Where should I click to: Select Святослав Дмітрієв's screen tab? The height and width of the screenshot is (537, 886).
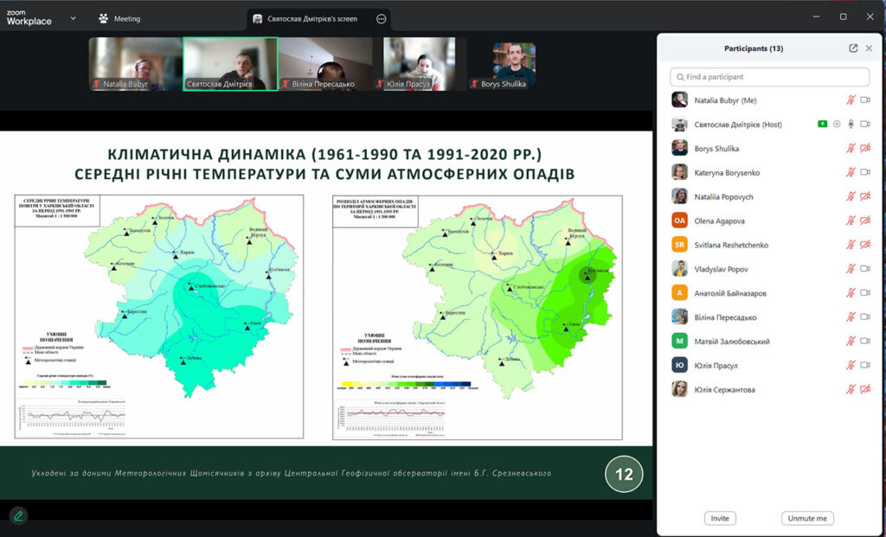(x=311, y=18)
